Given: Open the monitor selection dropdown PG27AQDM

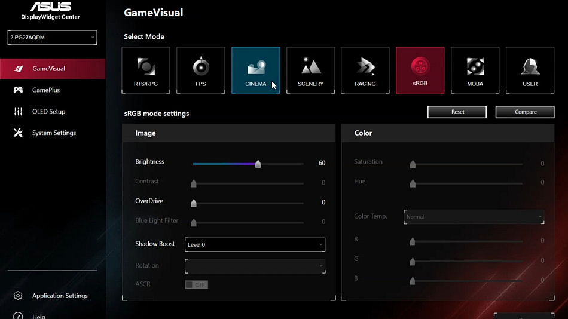Looking at the screenshot, I should click(52, 38).
